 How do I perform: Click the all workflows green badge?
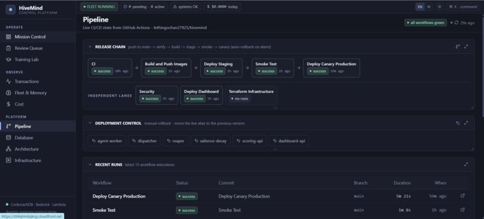tap(425, 23)
